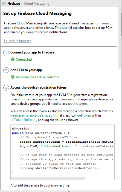122x192 pixels.
Task: Select the step 3 circle icon
Action: 6,88
